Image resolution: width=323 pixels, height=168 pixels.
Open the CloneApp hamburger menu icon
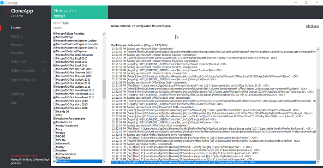coord(6,11)
